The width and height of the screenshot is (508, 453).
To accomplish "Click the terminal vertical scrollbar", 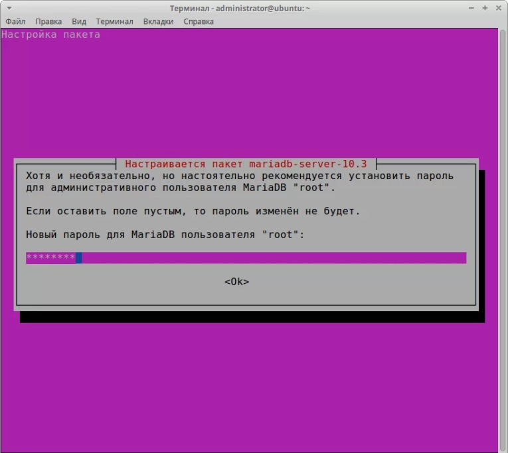I will tap(503, 240).
